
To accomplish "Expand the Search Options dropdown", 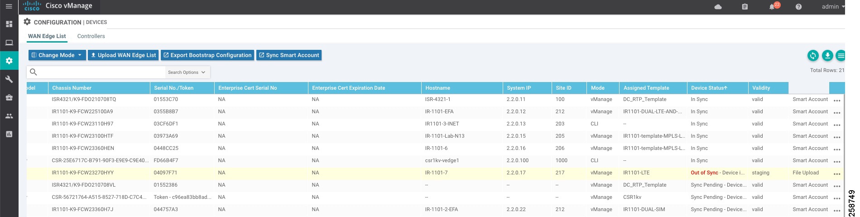I will pos(187,72).
